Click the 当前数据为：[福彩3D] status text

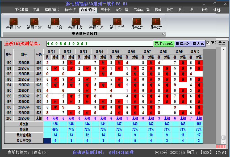[x=28, y=152]
